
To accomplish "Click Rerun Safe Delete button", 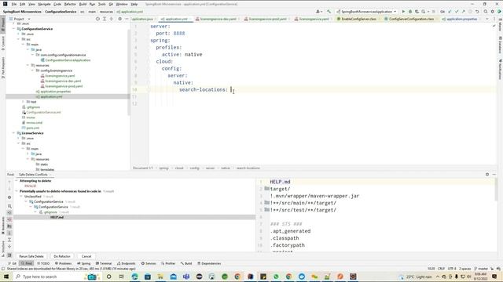I will coord(31,256).
